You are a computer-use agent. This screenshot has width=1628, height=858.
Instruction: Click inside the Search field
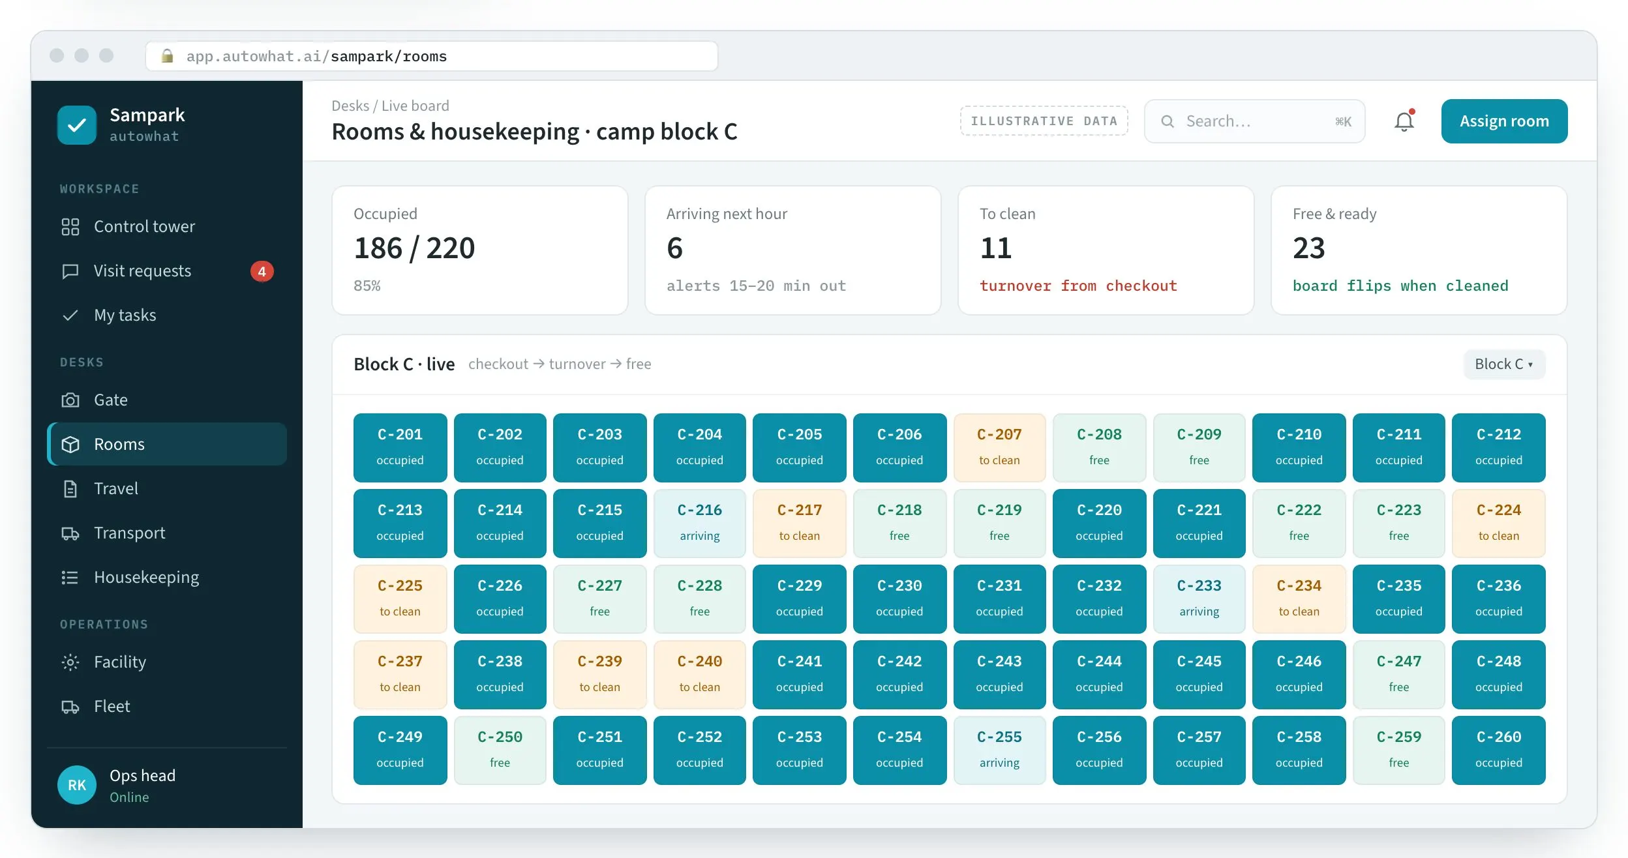[1254, 121]
